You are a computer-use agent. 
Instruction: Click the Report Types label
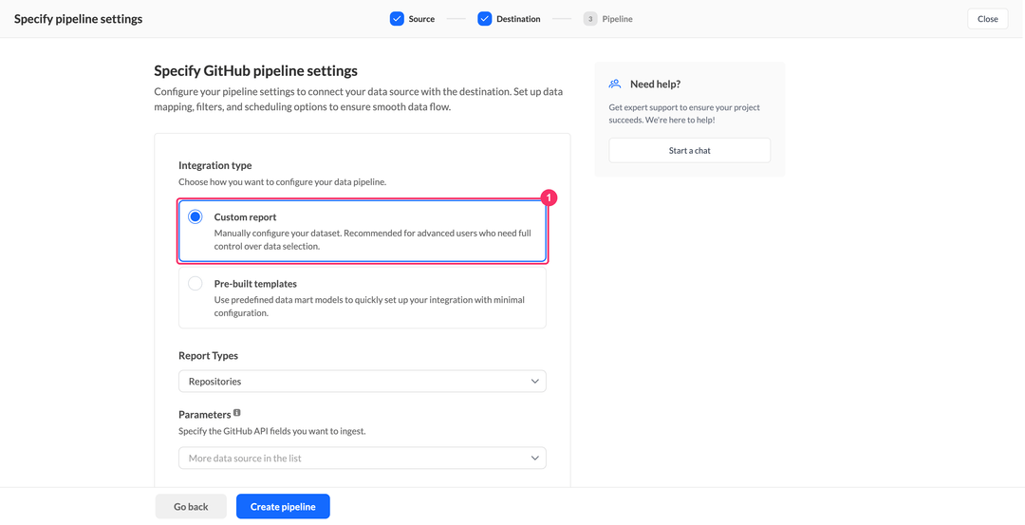point(209,356)
